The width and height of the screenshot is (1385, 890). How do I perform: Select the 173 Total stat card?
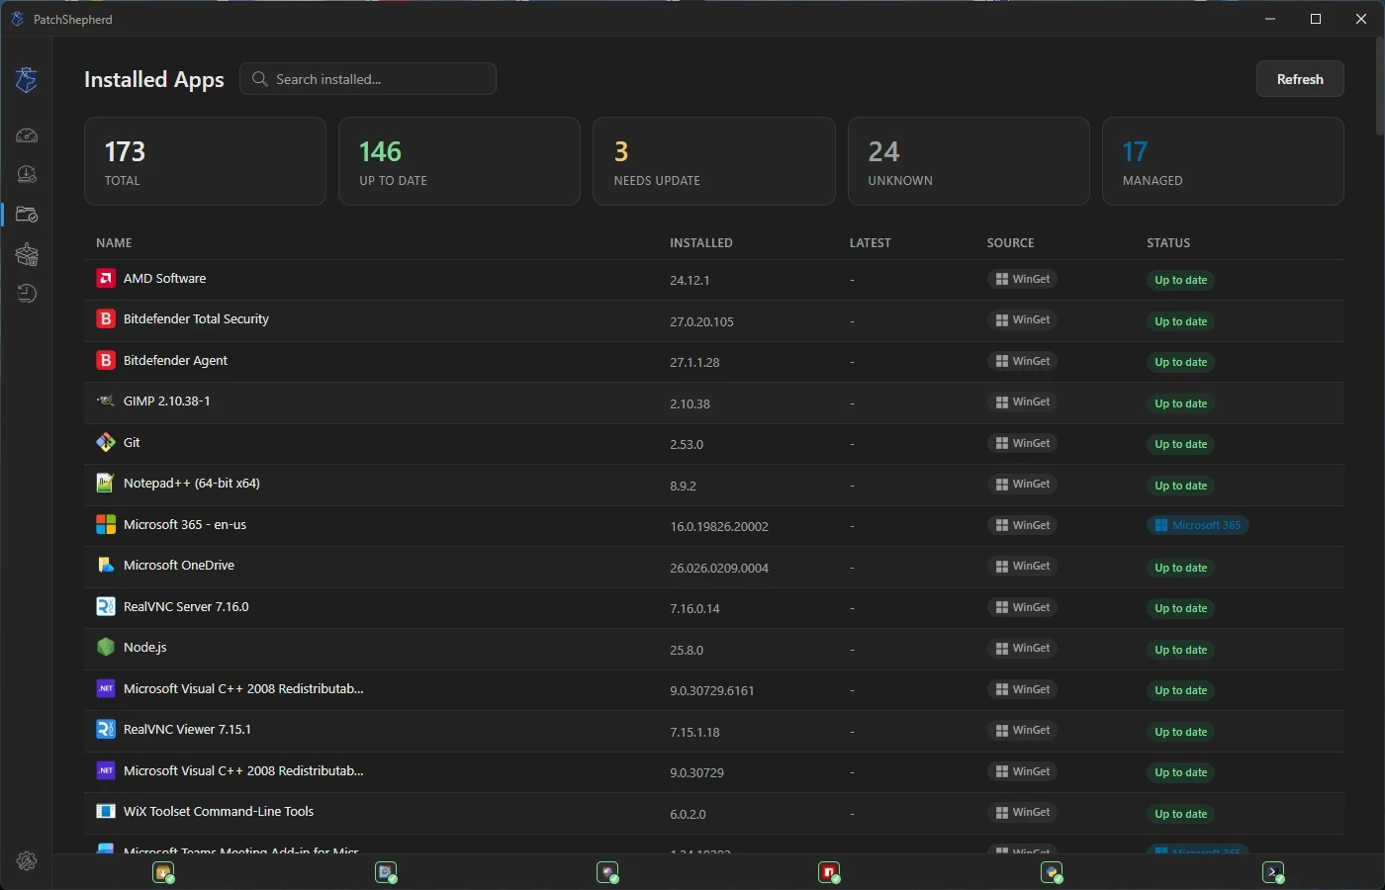pyautogui.click(x=205, y=161)
